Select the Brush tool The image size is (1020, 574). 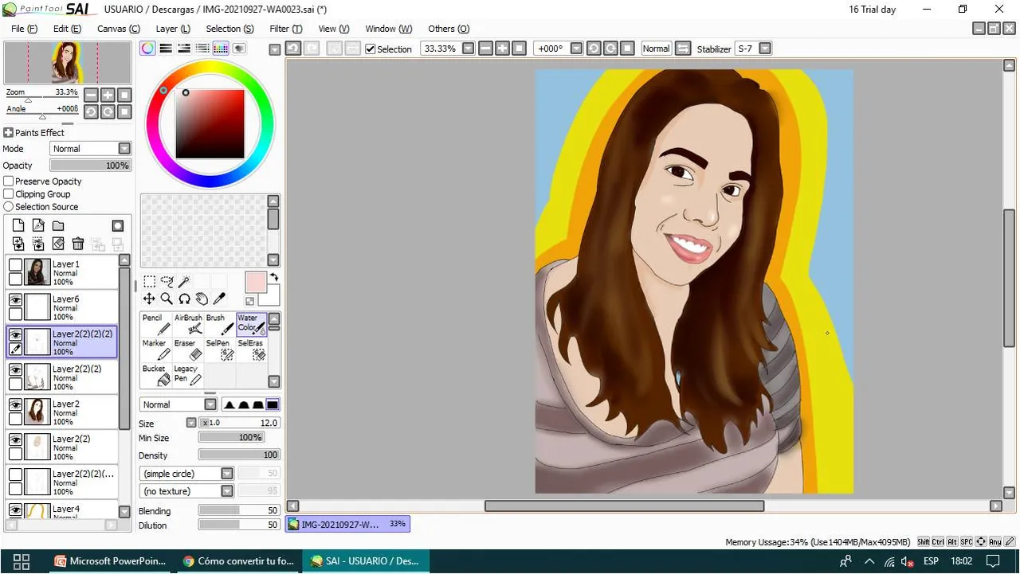pos(219,324)
